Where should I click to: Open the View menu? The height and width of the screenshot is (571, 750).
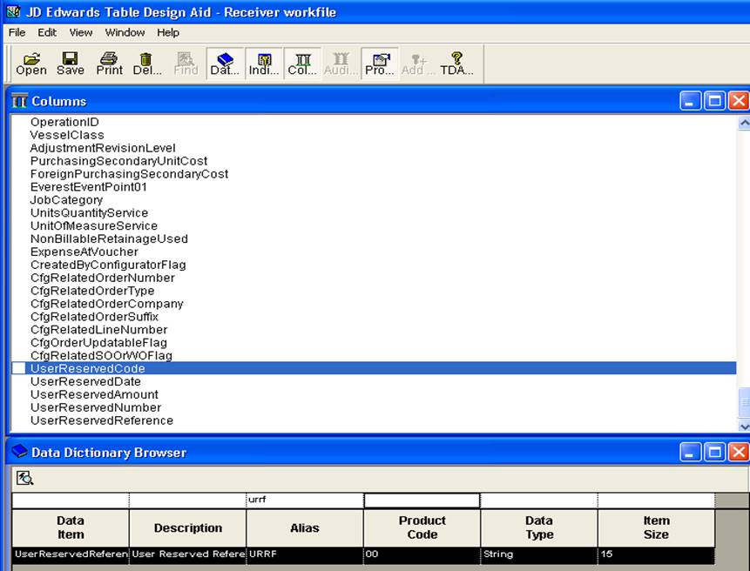[81, 32]
